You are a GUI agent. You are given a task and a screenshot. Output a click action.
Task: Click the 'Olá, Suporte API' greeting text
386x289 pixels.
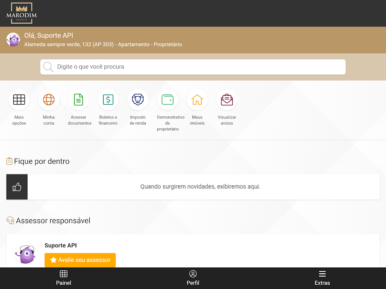pyautogui.click(x=49, y=35)
